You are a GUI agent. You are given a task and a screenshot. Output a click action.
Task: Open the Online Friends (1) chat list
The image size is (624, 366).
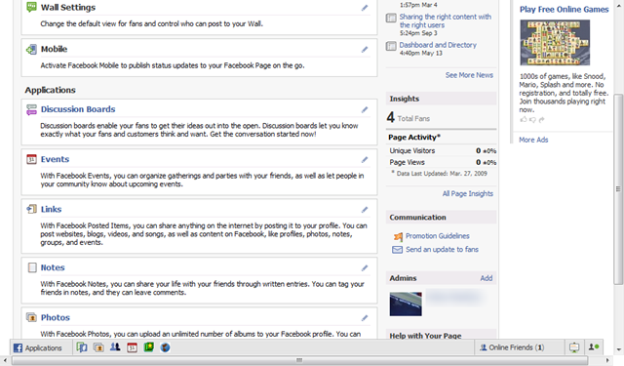(x=511, y=347)
